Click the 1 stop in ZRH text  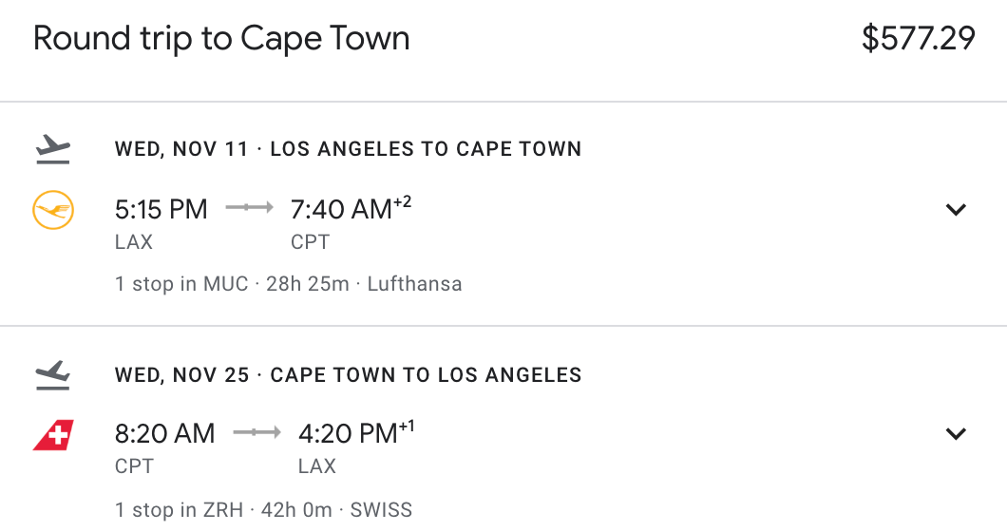pos(180,510)
